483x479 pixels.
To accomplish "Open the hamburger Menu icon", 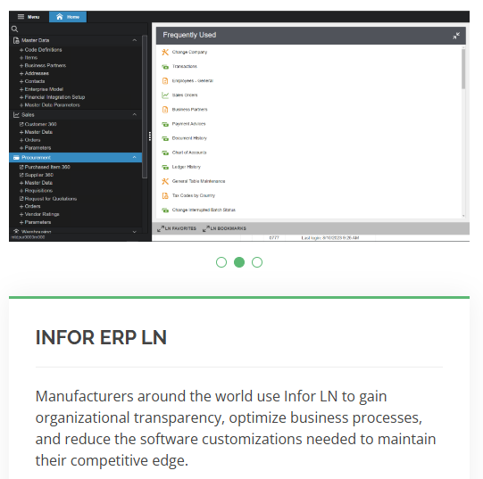I will coord(21,17).
